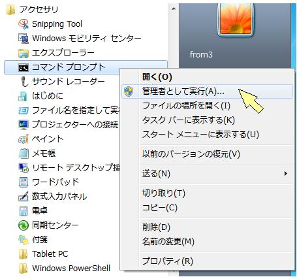Click the program list scroll-up arrow
The image size is (297, 277).
[x=174, y=8]
